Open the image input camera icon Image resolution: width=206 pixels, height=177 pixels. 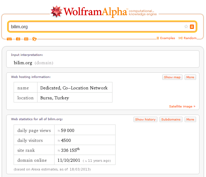(18, 39)
